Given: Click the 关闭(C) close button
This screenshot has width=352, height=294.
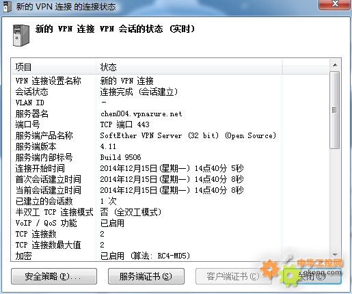Looking at the screenshot, I should tap(312, 276).
